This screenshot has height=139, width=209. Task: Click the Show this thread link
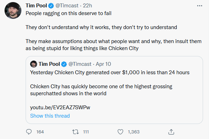click(50, 116)
